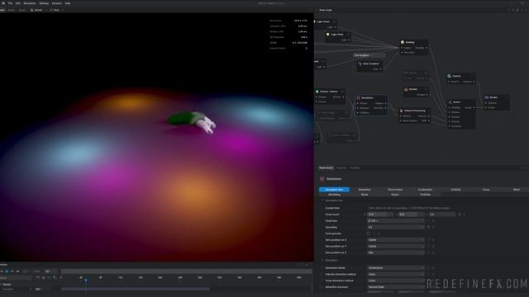Switch to the Time Control tab
This screenshot has width=529, height=297.
(x=395, y=190)
